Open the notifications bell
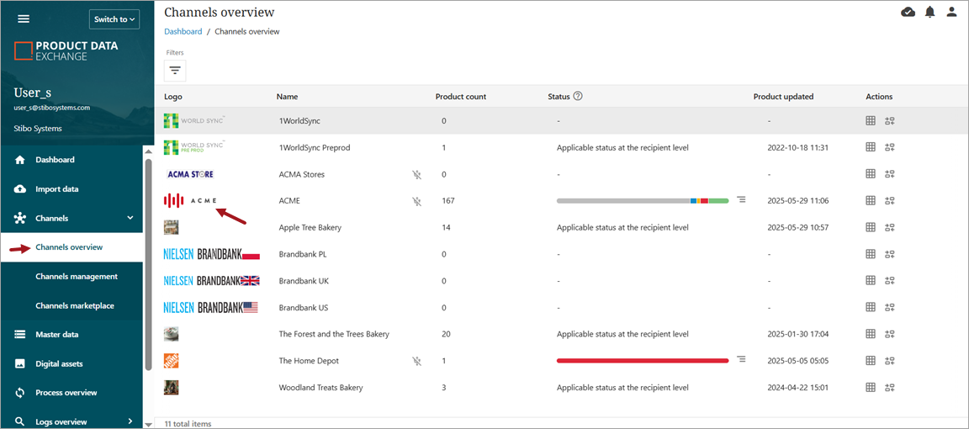 (x=930, y=12)
